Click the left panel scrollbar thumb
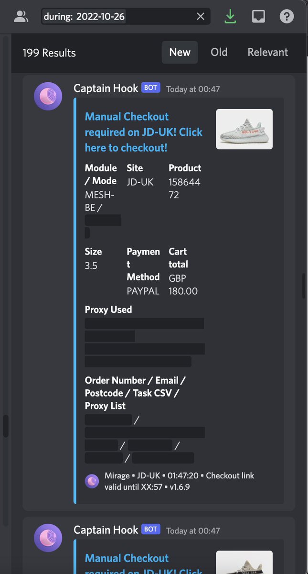Screen dimensions: 308x574 click(6, 426)
